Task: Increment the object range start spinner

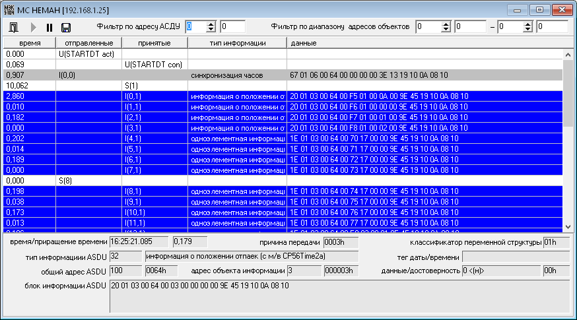Action: point(446,24)
